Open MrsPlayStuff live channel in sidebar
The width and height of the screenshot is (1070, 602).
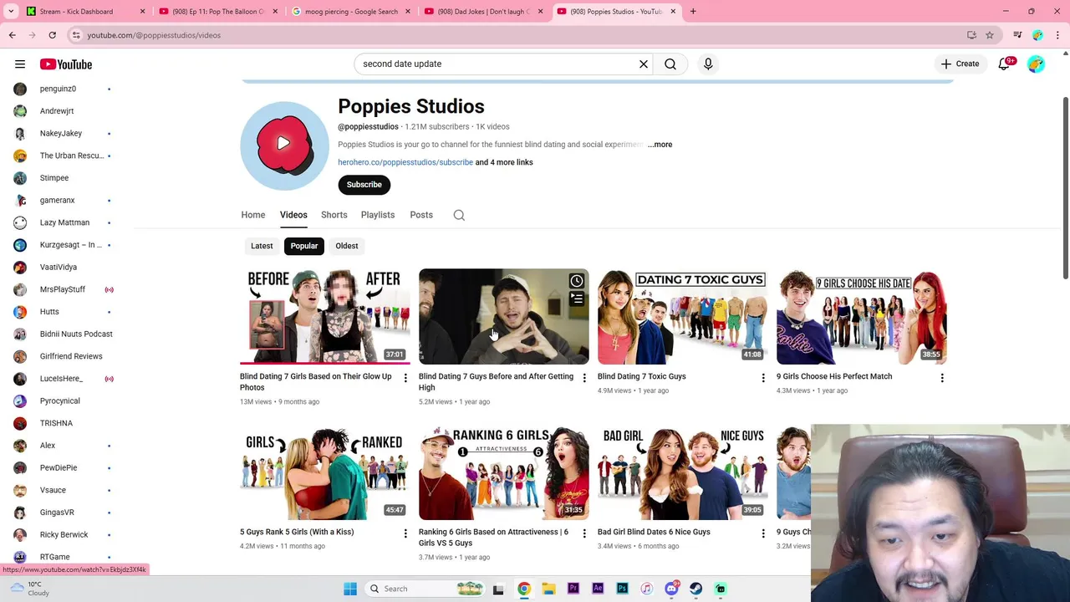63,289
